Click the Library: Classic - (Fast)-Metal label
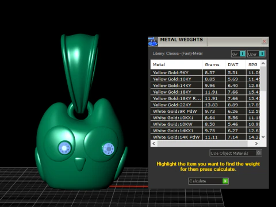The image size is (276, 207). [178, 53]
